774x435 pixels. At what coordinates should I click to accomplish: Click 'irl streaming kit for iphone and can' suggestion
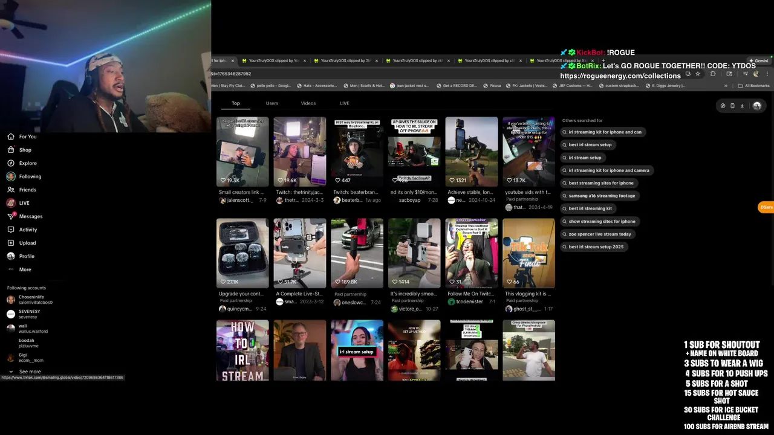602,132
